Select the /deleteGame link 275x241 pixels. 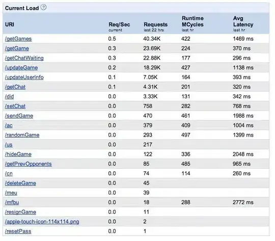coord(20,183)
